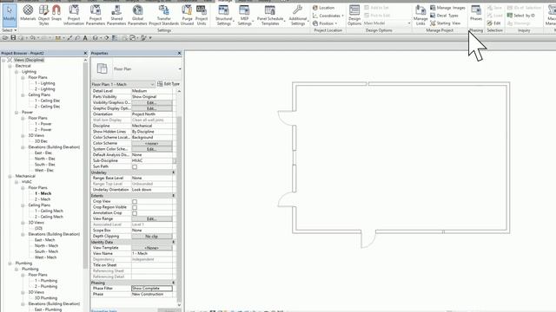Click the View Name field 1 - Mech
This screenshot has width=556, height=312.
(x=152, y=254)
